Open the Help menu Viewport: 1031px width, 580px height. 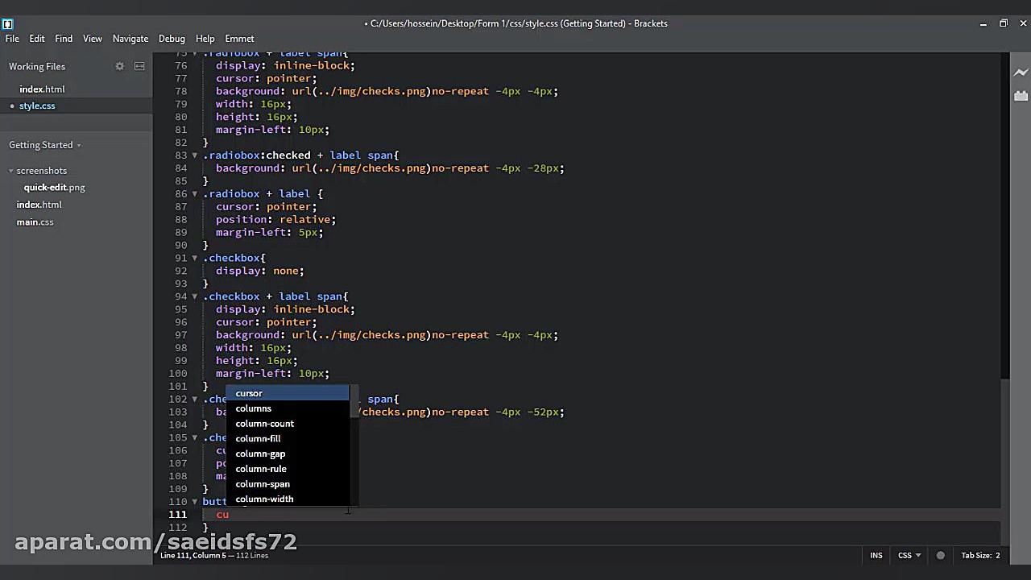(205, 39)
